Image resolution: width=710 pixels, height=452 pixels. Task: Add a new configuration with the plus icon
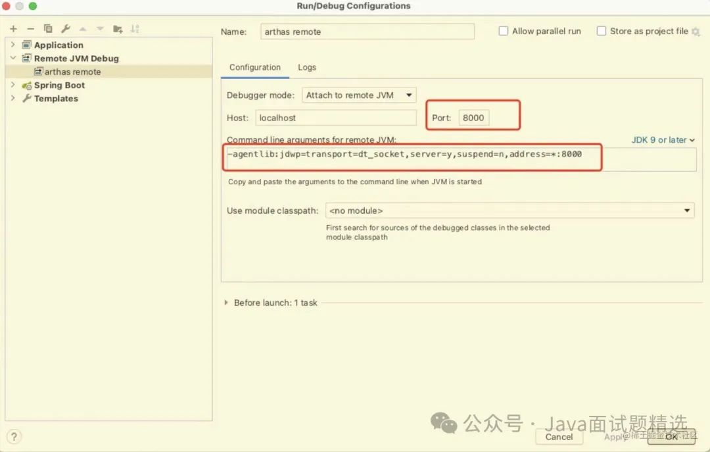(14, 29)
